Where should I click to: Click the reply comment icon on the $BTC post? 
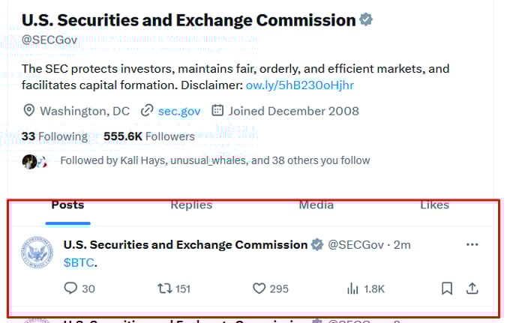pos(71,289)
